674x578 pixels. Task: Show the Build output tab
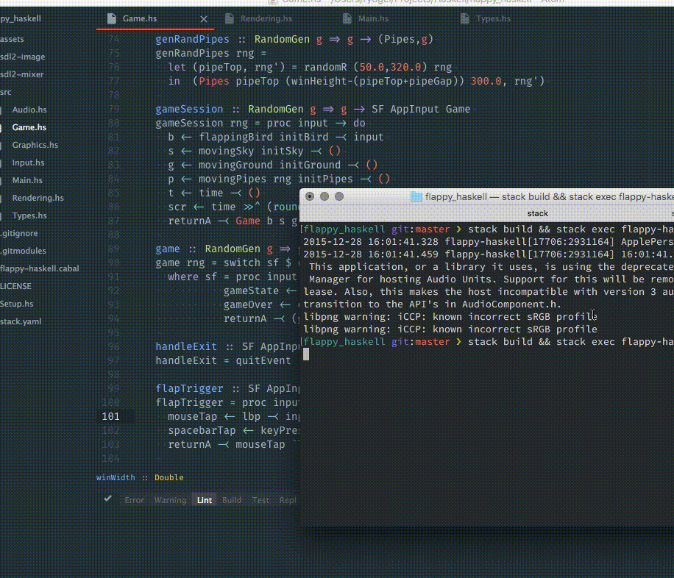coord(232,500)
